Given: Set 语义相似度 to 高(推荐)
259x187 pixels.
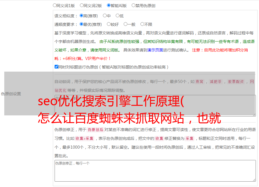Looking at the screenshot, I should 81,16.
